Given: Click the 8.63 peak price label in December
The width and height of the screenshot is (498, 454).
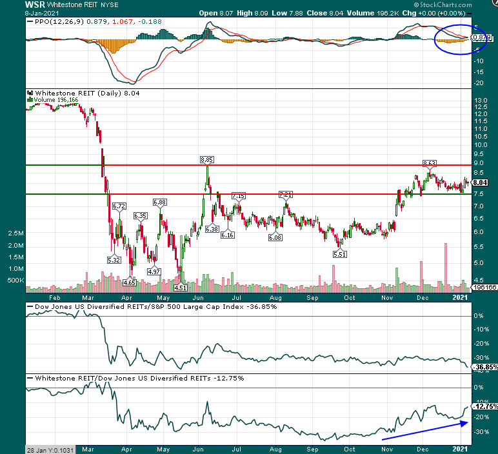Looking at the screenshot, I should click(430, 163).
